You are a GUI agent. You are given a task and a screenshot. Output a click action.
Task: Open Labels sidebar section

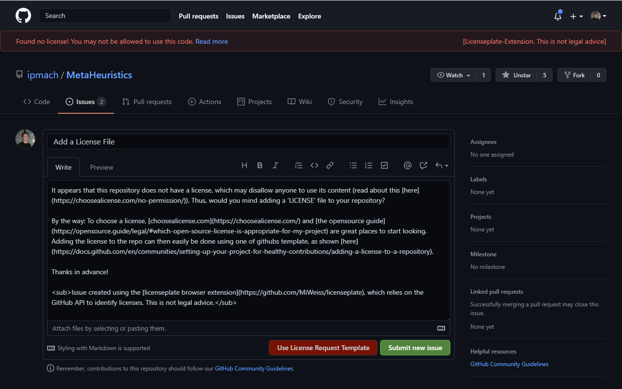479,179
